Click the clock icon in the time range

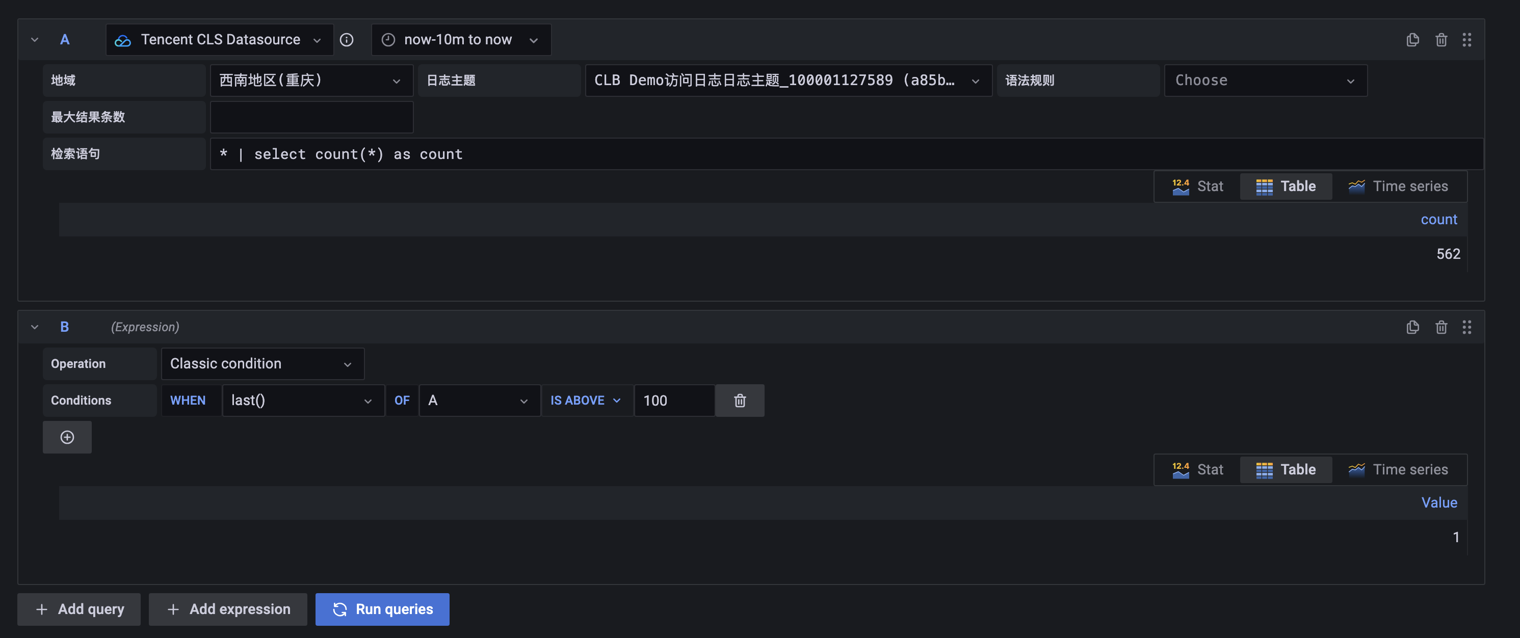[388, 40]
